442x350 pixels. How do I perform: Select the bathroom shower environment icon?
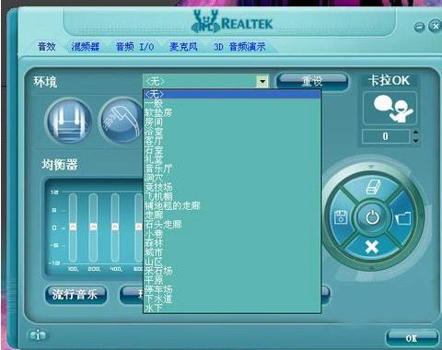[x=122, y=121]
